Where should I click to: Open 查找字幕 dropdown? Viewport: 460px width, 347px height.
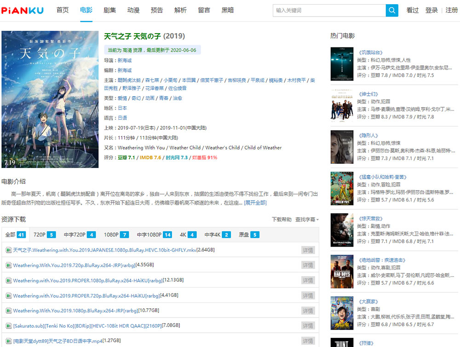click(307, 220)
